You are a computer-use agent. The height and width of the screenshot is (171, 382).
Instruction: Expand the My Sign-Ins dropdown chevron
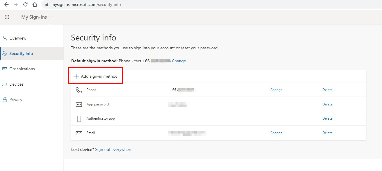pyautogui.click(x=51, y=17)
